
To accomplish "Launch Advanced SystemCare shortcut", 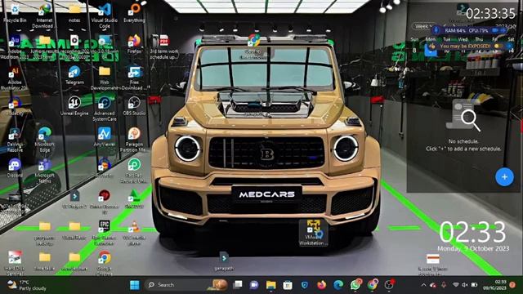I will [105, 109].
